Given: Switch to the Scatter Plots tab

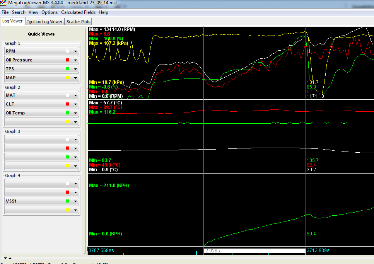Looking at the screenshot, I should coord(78,22).
